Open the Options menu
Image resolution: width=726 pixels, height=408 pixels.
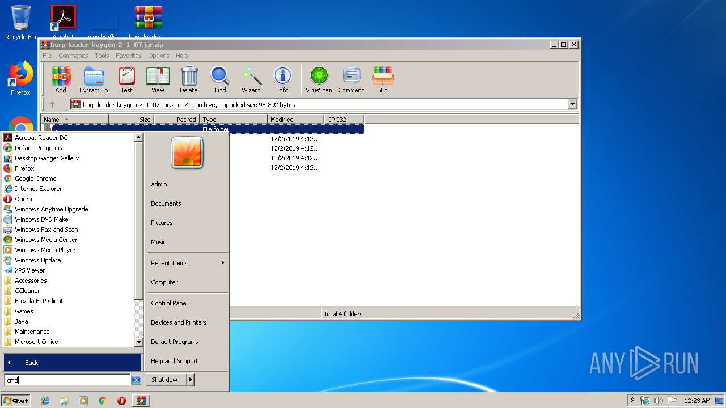tap(159, 56)
